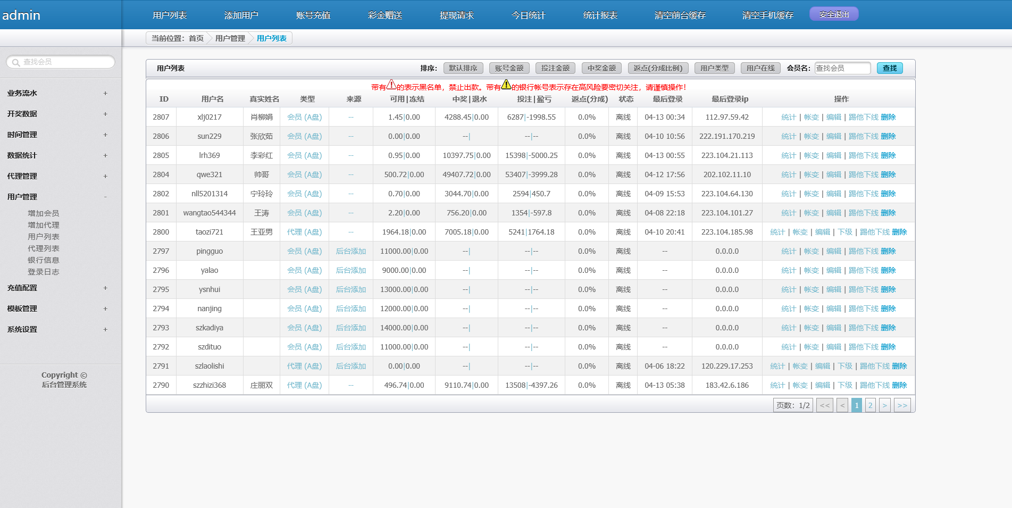Go to last page with >> button
Screen dimensions: 1012x508
(902, 405)
